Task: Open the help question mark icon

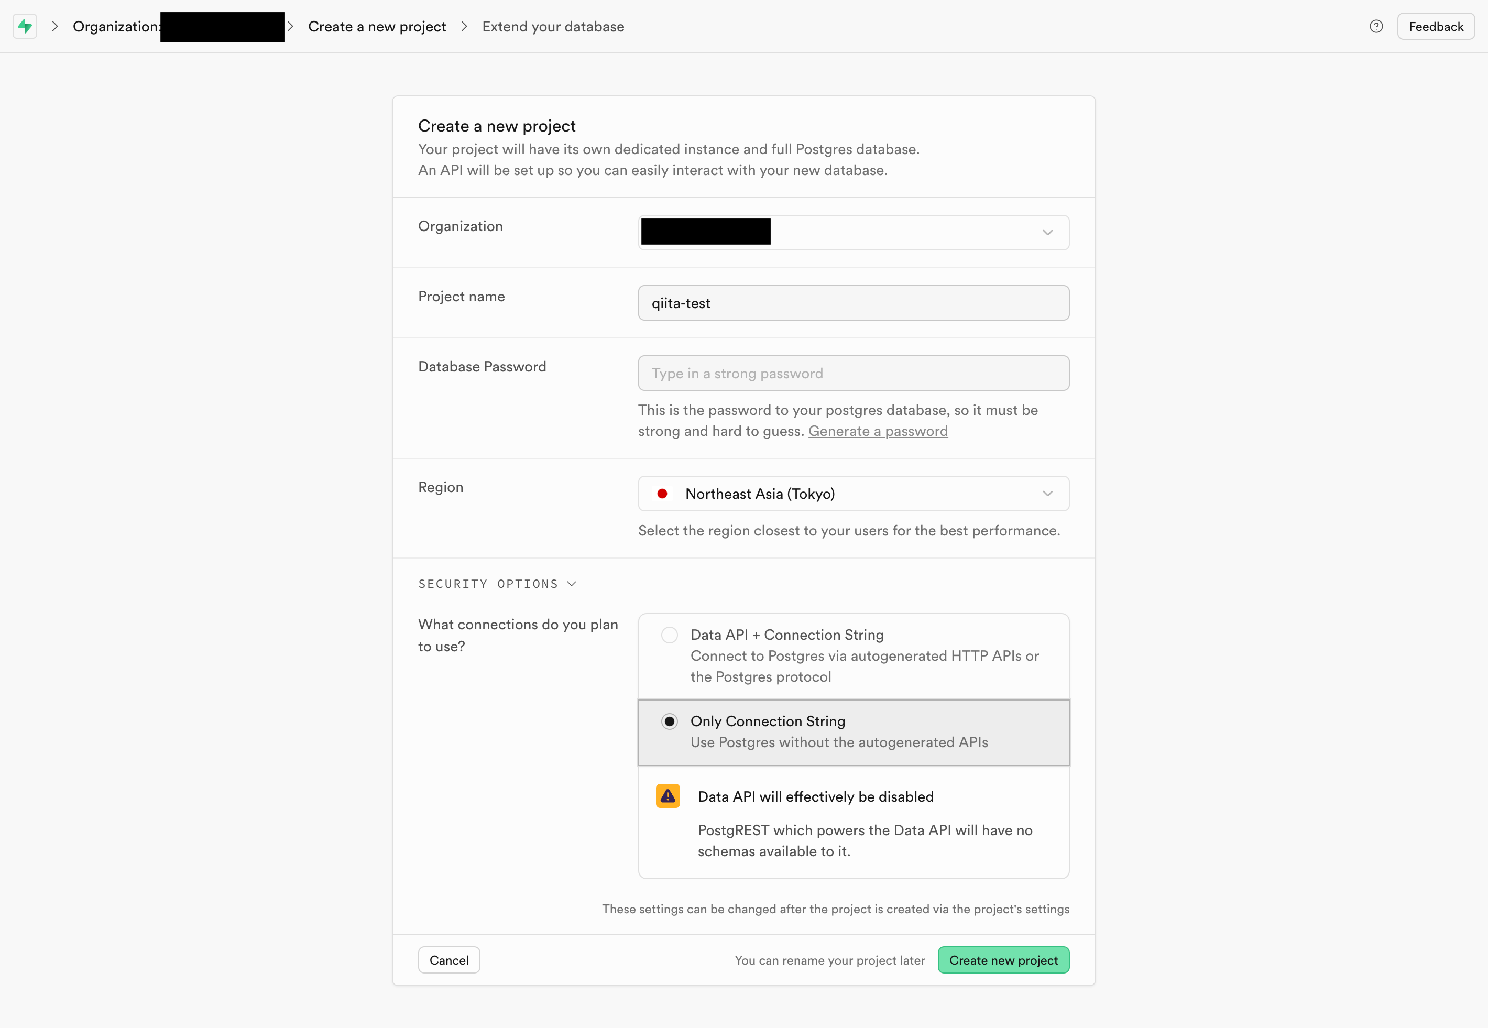Action: tap(1376, 26)
